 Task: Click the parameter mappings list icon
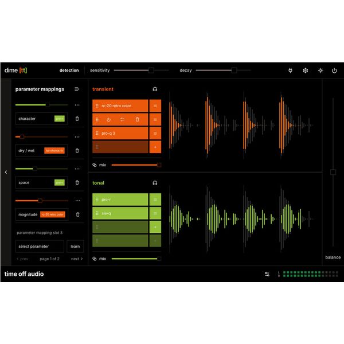[77, 89]
